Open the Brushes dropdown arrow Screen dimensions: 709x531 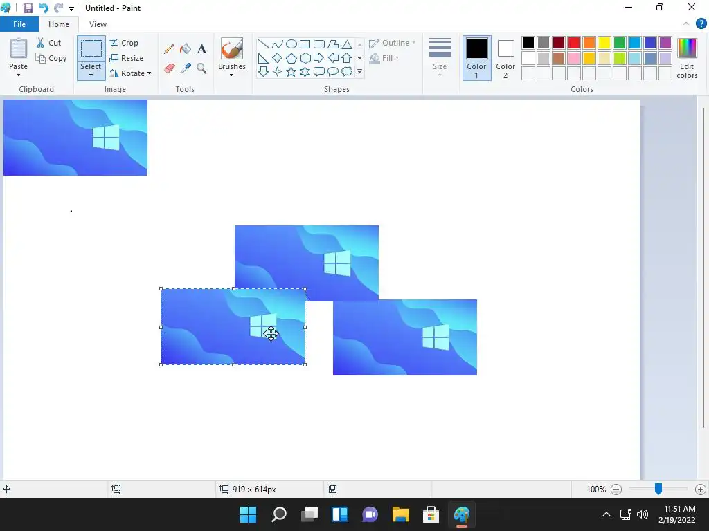(231, 75)
